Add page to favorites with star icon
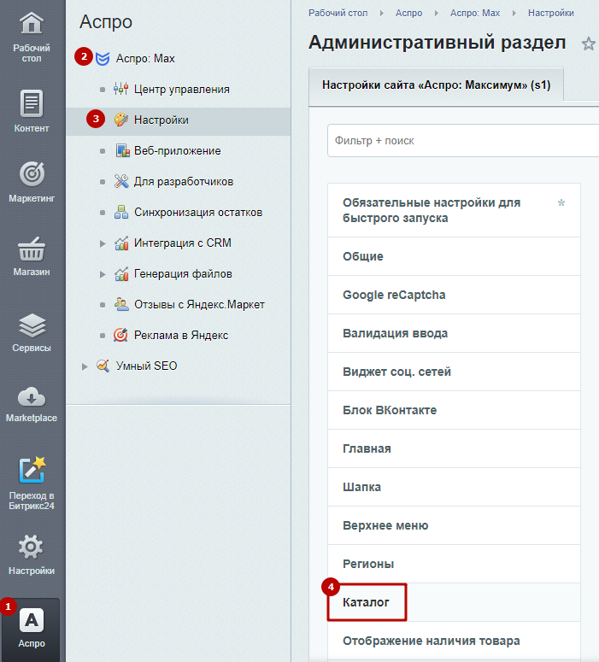The width and height of the screenshot is (599, 662). coord(588,44)
